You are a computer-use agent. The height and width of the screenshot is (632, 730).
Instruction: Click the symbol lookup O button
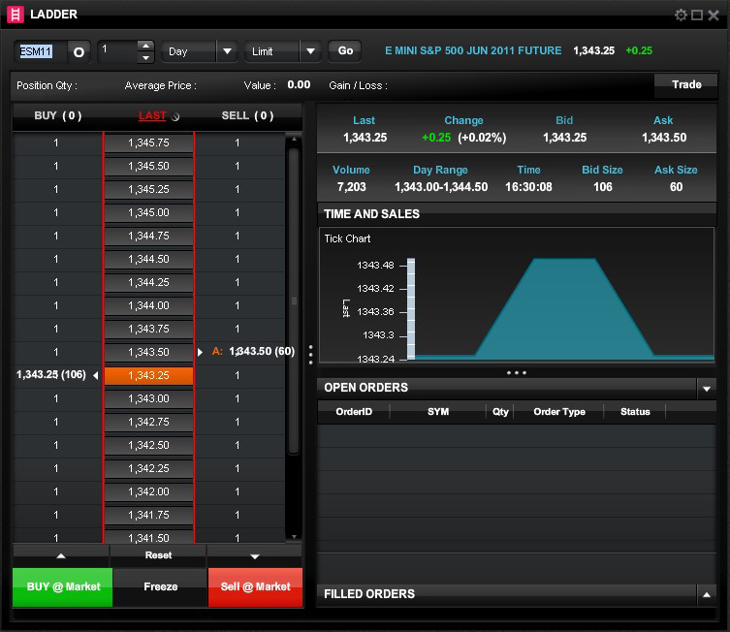pyautogui.click(x=79, y=51)
